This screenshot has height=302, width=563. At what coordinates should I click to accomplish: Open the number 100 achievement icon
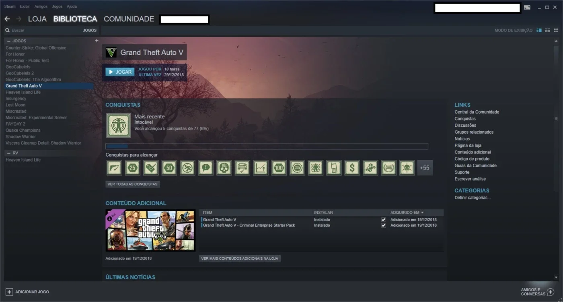pyautogui.click(x=279, y=168)
